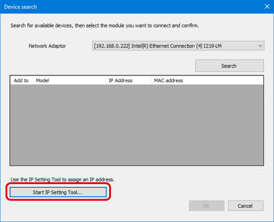
Task: Select the IP Address column header
Action: pyautogui.click(x=128, y=80)
